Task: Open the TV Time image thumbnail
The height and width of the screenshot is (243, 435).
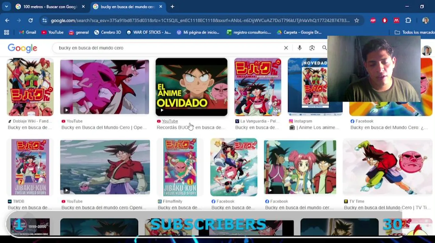Action: 388,167
